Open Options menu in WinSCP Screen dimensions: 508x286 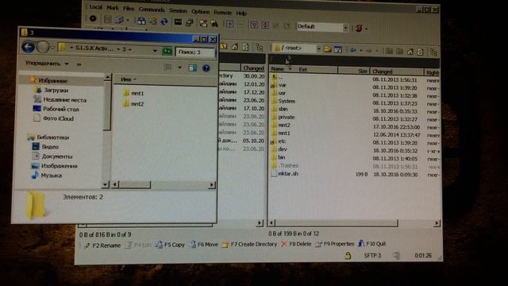[201, 12]
